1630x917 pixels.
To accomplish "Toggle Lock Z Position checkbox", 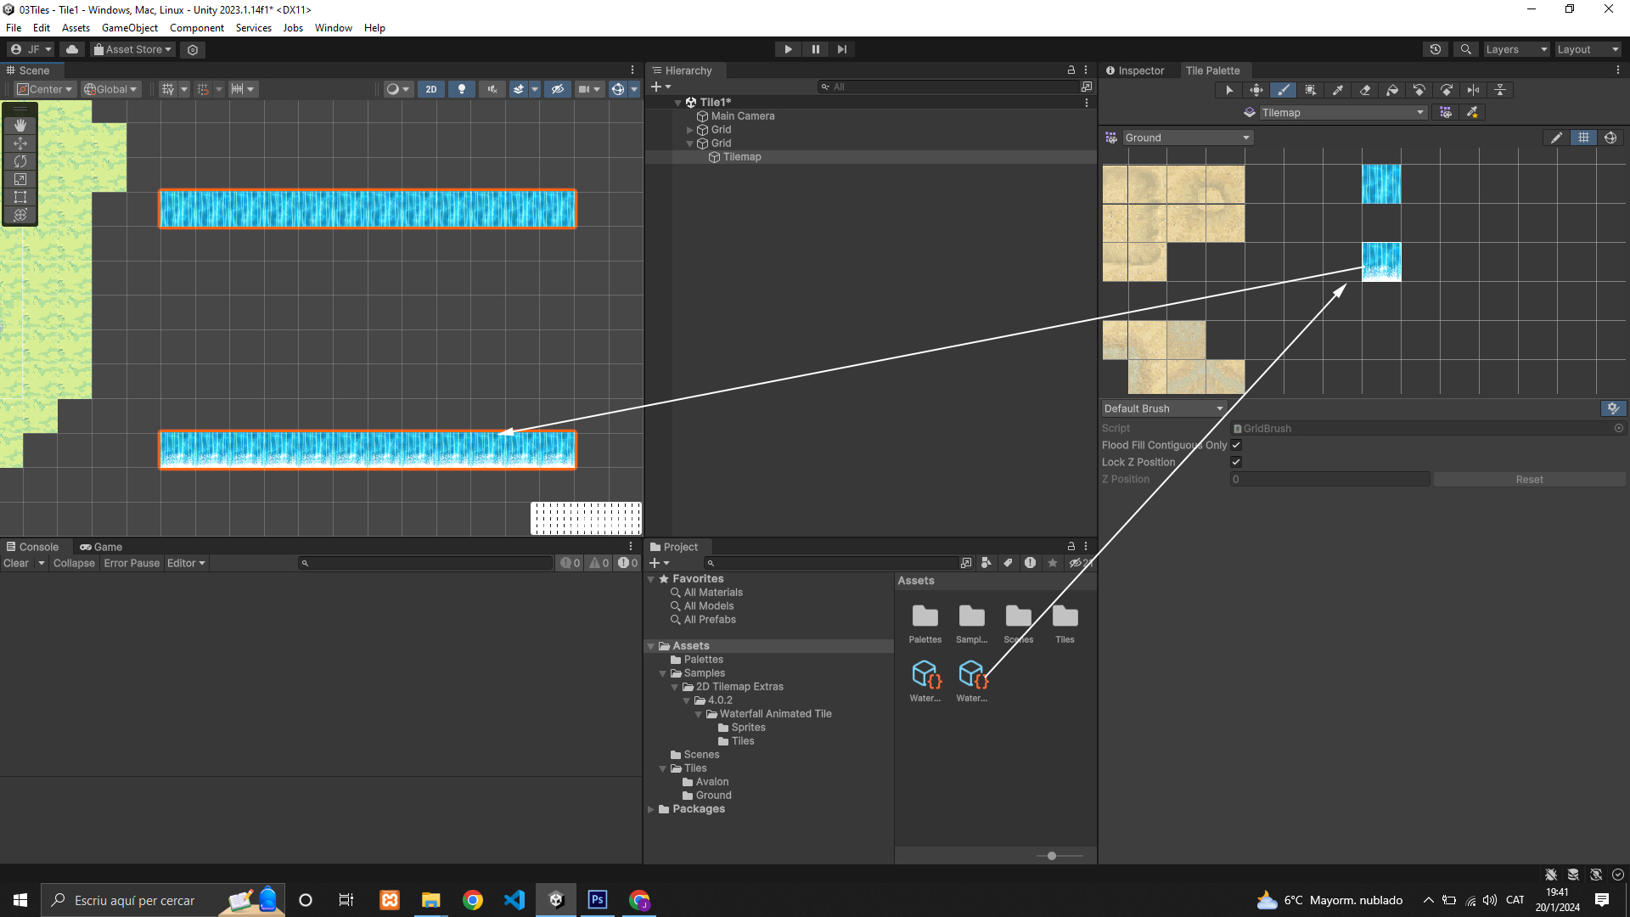I will coord(1236,462).
